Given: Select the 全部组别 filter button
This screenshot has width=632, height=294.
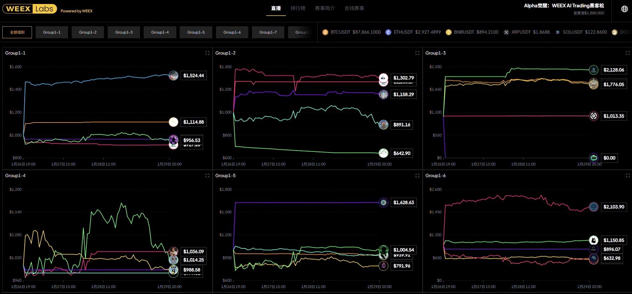Looking at the screenshot, I should point(17,32).
